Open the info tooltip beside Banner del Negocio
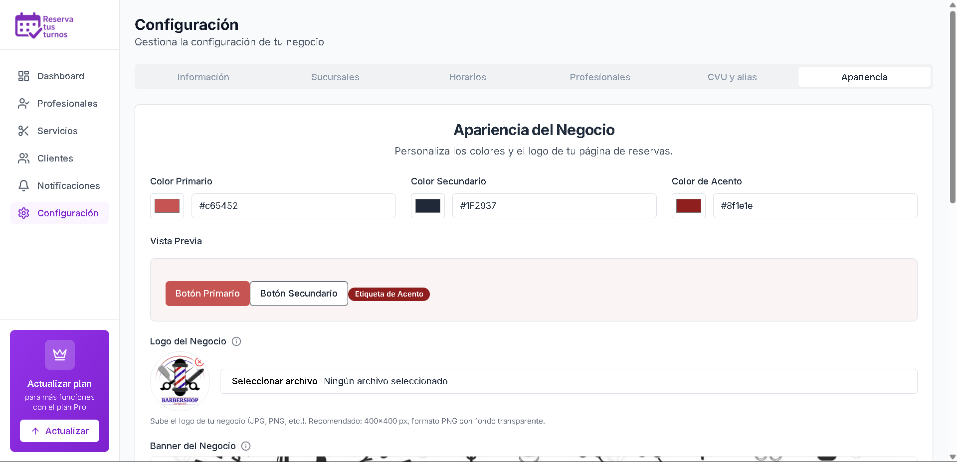The height and width of the screenshot is (462, 957). (245, 446)
